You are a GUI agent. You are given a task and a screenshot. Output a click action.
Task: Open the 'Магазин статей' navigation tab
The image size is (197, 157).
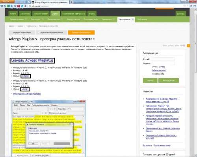(x=41, y=14)
